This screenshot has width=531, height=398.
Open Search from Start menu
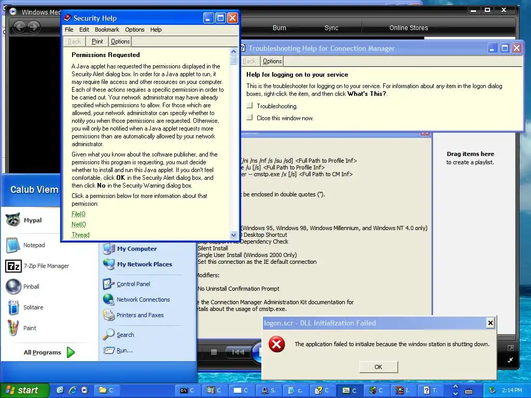[x=119, y=335]
